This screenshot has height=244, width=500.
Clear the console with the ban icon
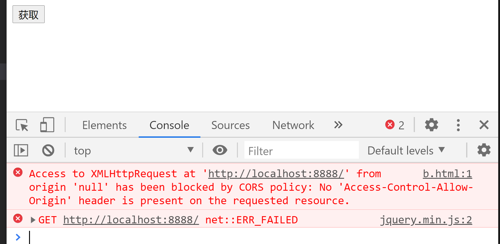point(48,150)
